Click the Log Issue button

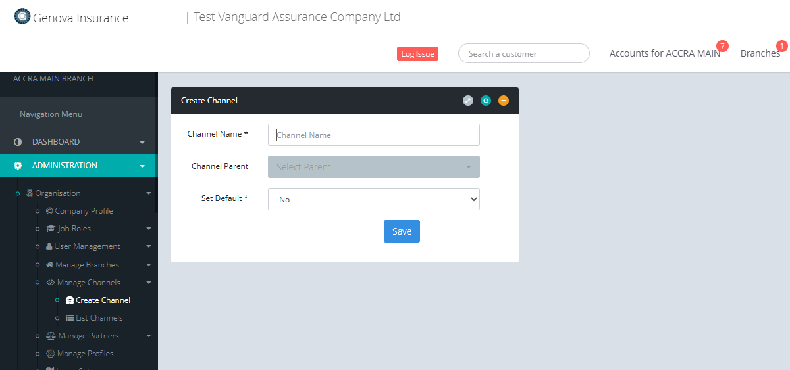click(417, 54)
